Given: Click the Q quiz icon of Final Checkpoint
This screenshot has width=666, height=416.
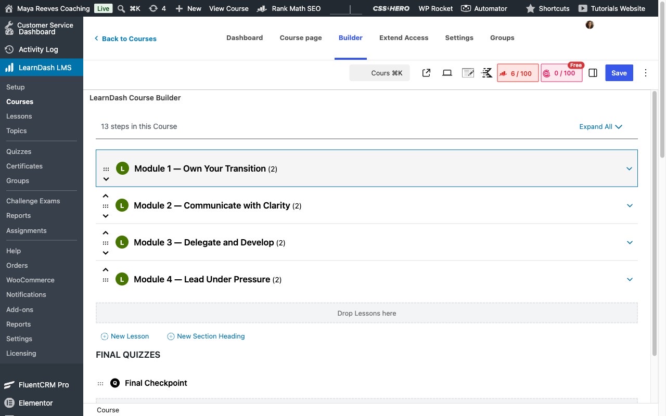Looking at the screenshot, I should pos(115,383).
